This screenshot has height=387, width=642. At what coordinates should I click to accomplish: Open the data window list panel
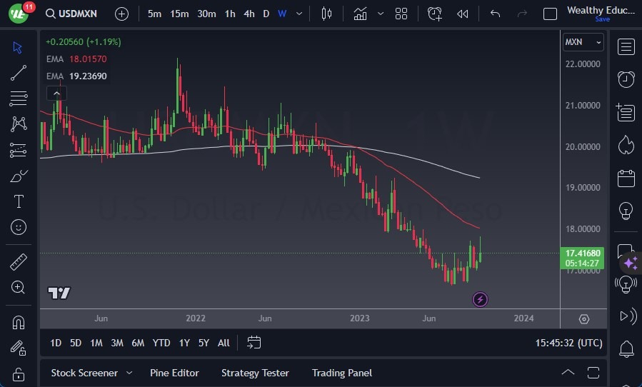click(x=626, y=112)
